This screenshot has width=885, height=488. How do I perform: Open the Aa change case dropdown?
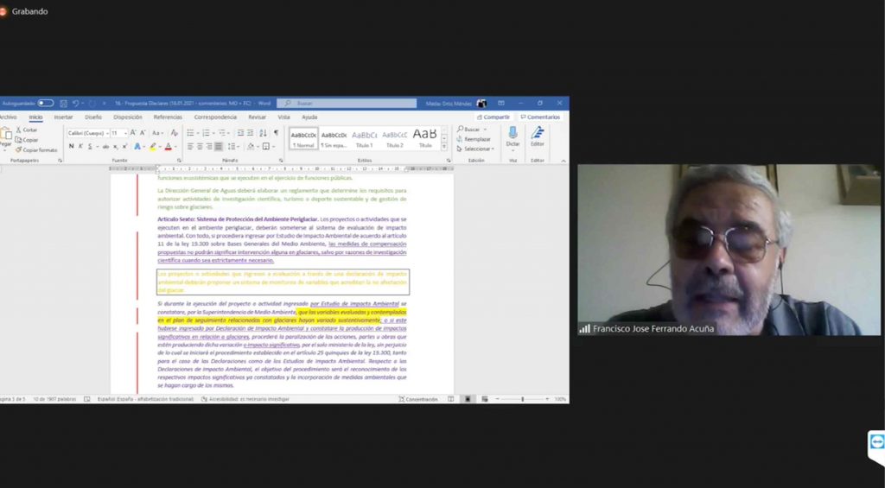(157, 133)
